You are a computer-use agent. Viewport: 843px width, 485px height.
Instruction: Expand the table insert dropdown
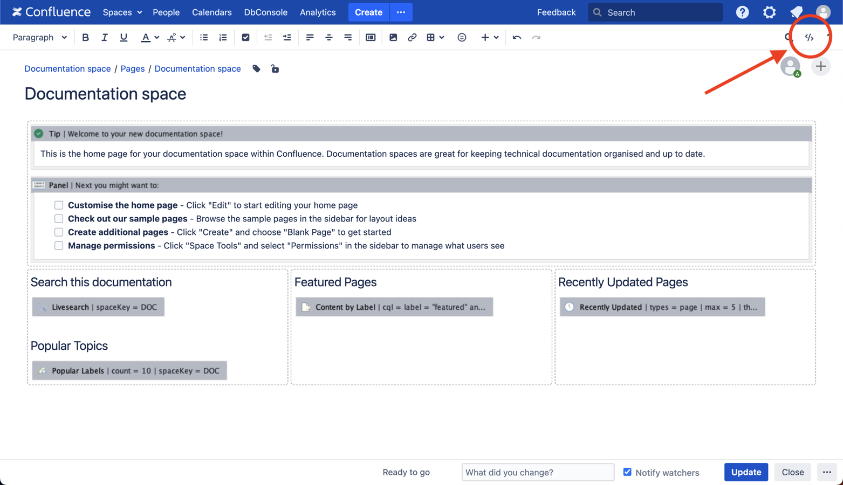pos(442,37)
